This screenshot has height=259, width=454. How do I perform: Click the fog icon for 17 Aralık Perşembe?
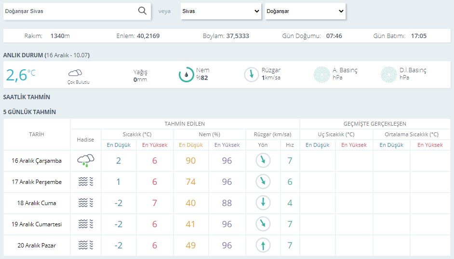(86, 182)
